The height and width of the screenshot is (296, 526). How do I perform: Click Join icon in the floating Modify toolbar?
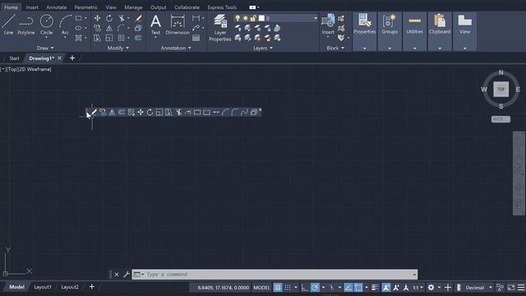click(x=216, y=112)
